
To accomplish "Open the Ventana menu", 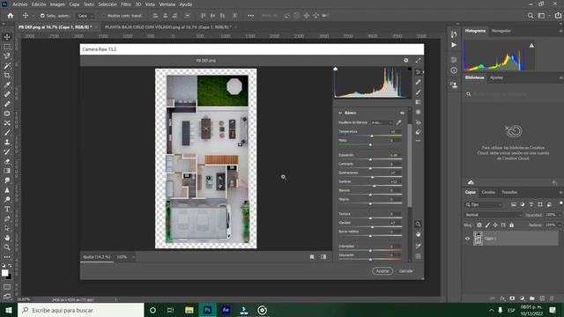I will click(x=167, y=4).
